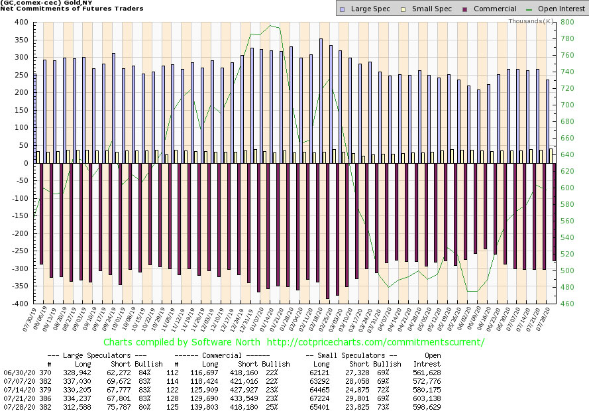Click the Large Speculators table heading
589x411 pixels.
point(97,355)
